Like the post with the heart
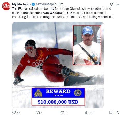This screenshot has width=121, height=116. (x=62, y=112)
